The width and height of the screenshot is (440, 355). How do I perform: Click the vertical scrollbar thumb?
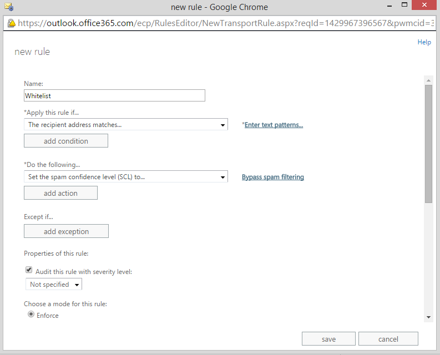[428, 144]
